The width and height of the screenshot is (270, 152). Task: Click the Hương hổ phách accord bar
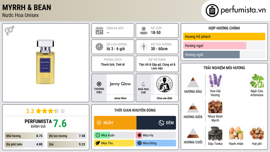click(224, 36)
